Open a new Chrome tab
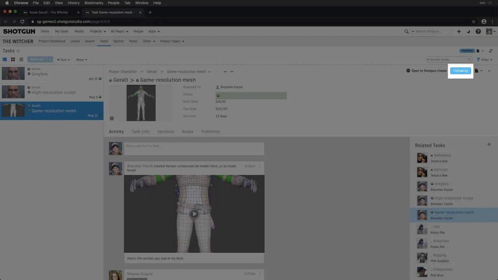The height and width of the screenshot is (280, 498). click(x=150, y=12)
